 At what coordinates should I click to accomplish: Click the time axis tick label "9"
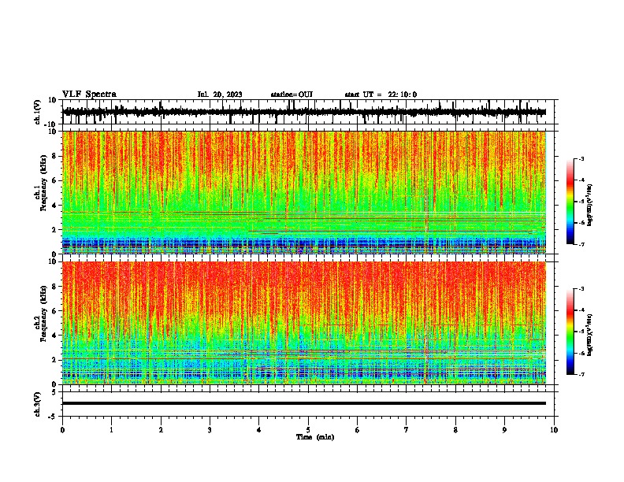tap(504, 430)
